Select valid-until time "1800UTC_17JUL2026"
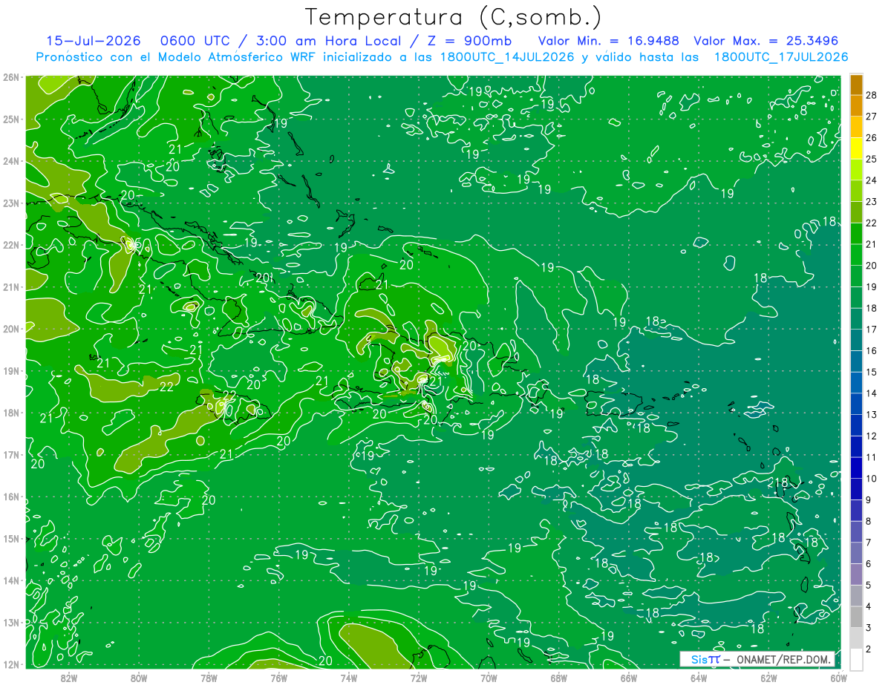The height and width of the screenshot is (688, 891). [781, 57]
